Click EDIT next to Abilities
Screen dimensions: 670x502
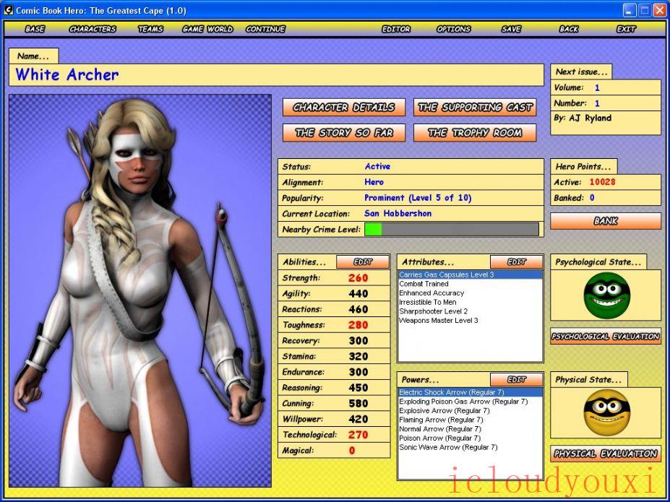tap(363, 261)
